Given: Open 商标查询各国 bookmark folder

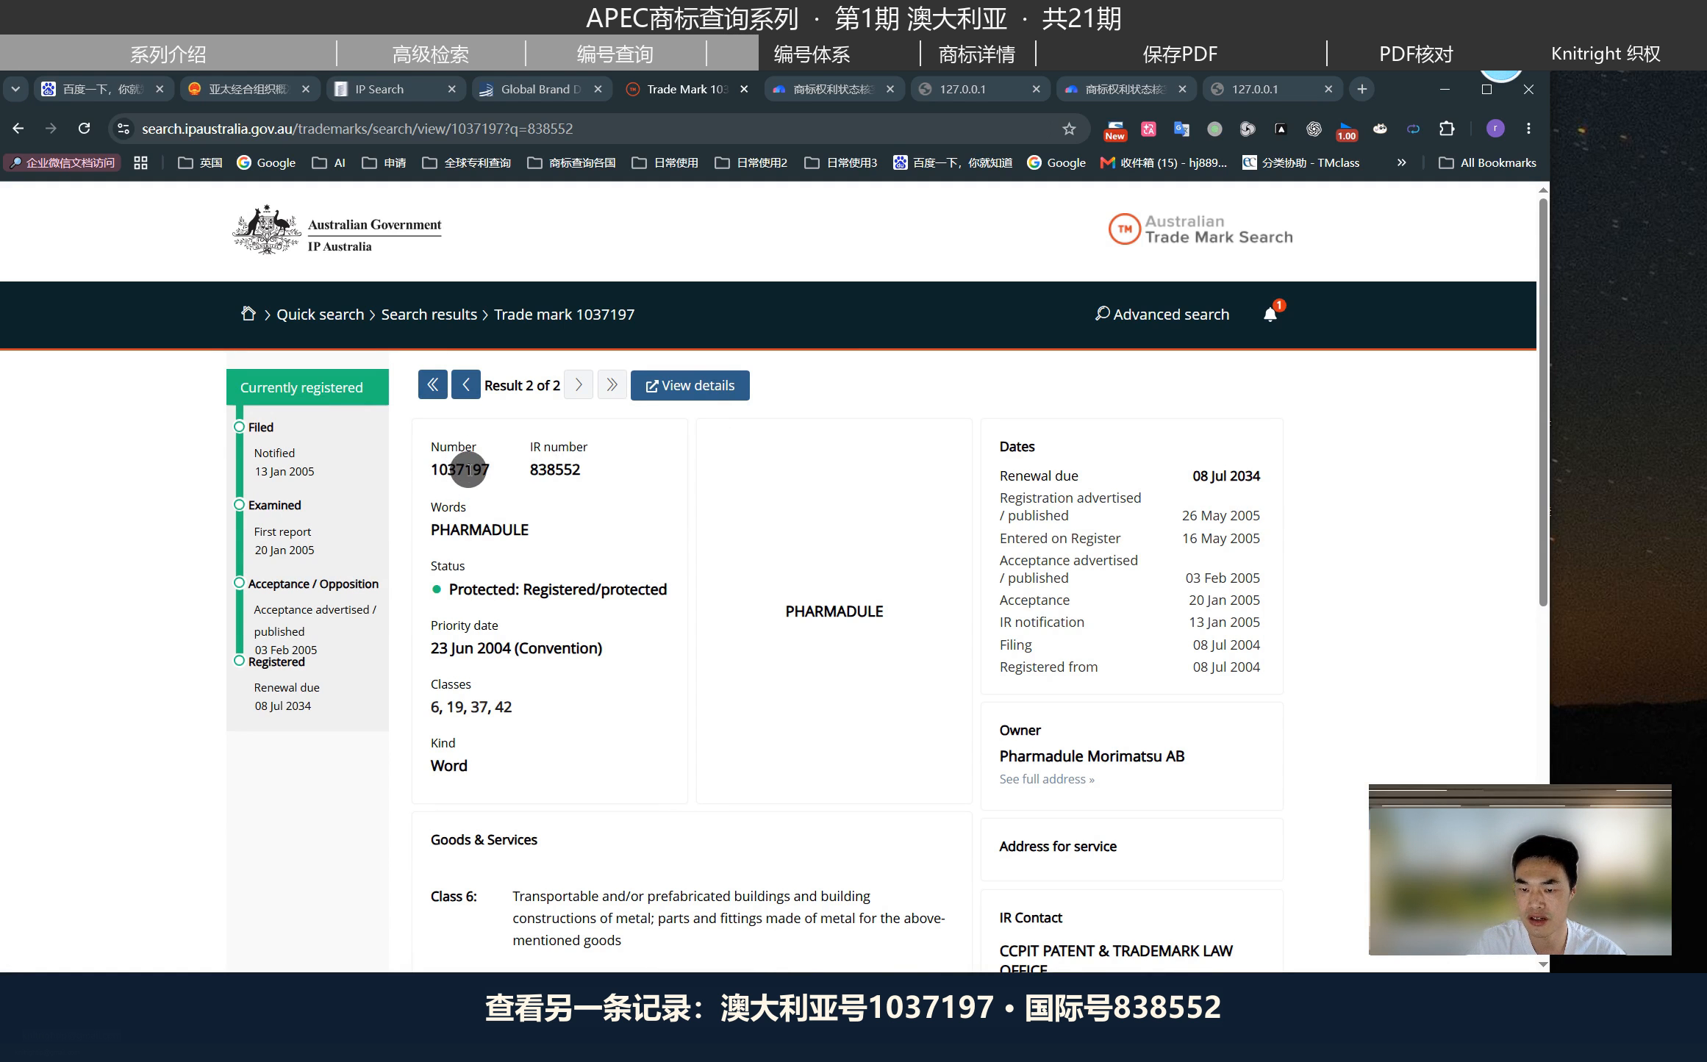Looking at the screenshot, I should coord(571,162).
